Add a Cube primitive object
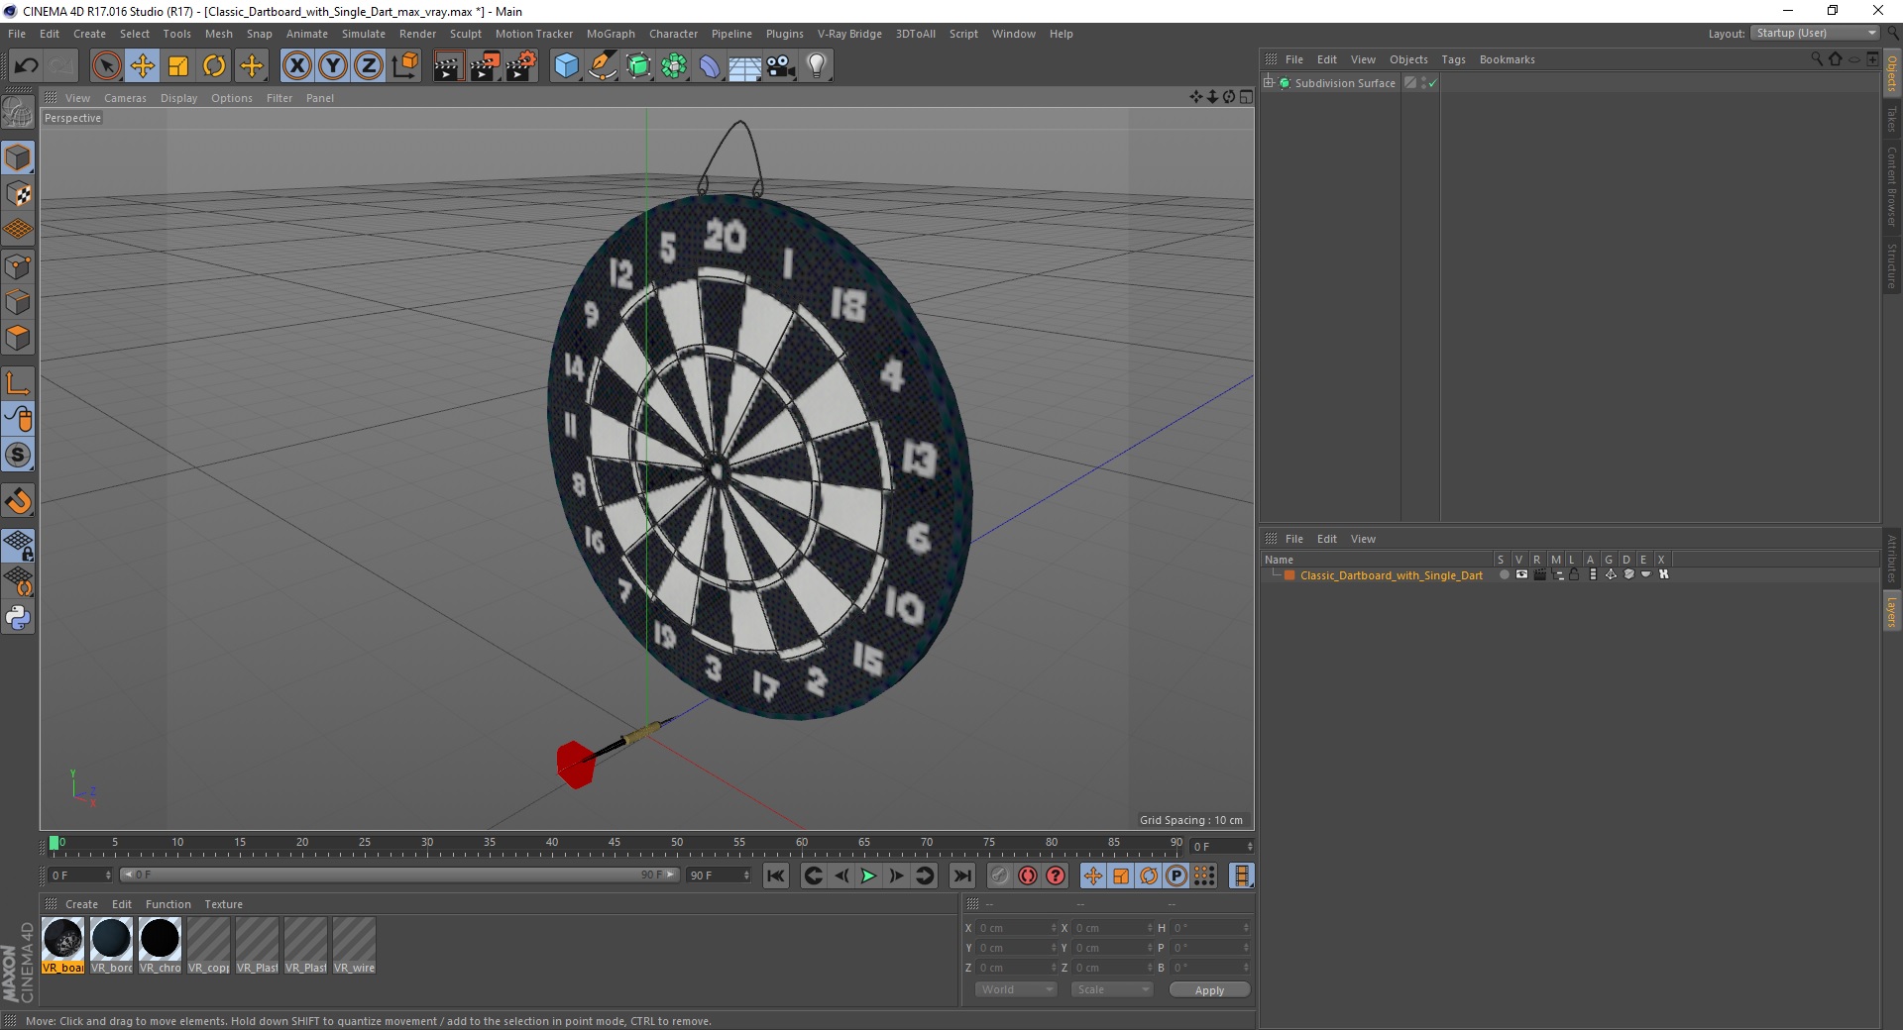Screen dimensions: 1903x1030 [x=566, y=66]
